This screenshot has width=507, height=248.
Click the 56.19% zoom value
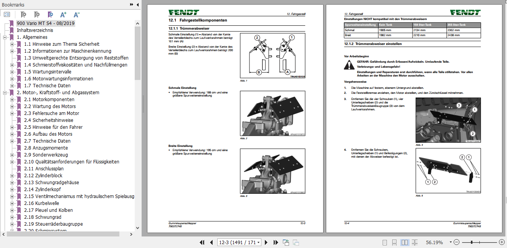pyautogui.click(x=434, y=243)
